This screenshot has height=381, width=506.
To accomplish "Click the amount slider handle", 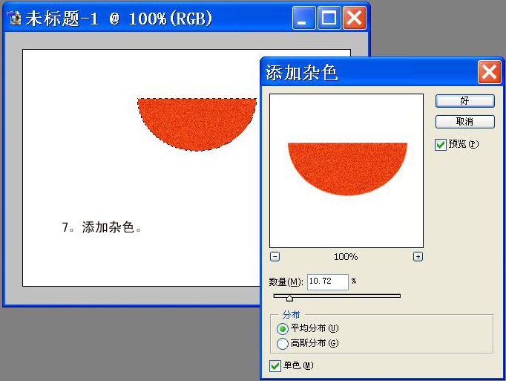I will point(289,298).
